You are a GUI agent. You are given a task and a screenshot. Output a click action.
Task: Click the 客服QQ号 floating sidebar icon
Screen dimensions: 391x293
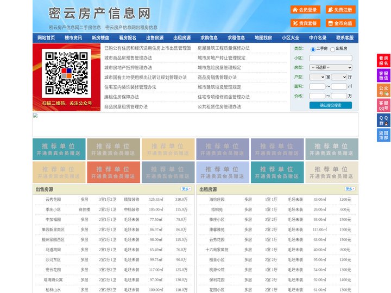tap(383, 106)
